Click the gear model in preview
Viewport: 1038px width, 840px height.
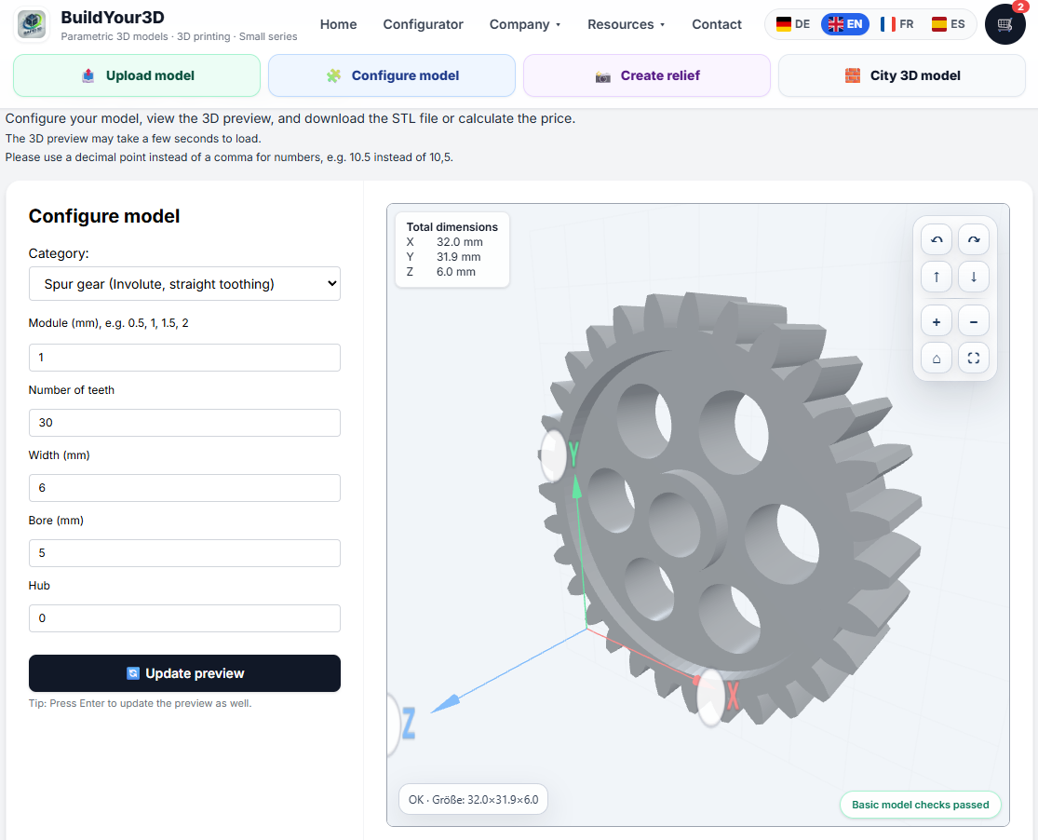[x=728, y=510]
